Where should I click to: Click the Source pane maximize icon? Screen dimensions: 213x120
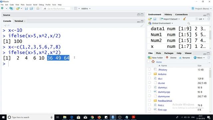point(142,15)
